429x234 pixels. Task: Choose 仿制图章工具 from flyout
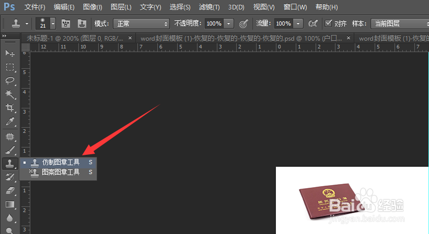tap(58, 162)
